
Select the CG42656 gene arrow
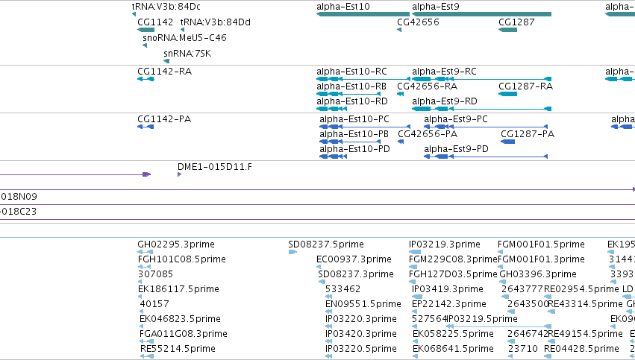pos(399,30)
